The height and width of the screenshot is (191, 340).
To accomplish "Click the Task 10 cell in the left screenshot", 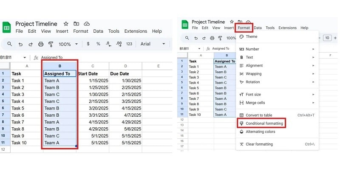I will tap(27, 143).
